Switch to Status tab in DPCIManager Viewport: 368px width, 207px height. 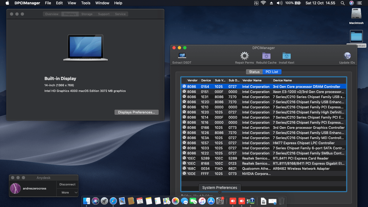click(x=254, y=72)
